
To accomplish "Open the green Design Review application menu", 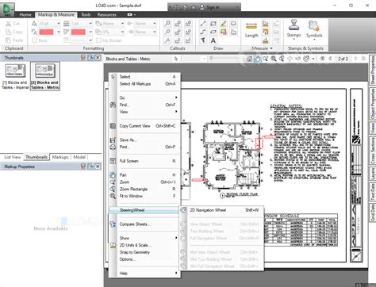I will point(7,10).
